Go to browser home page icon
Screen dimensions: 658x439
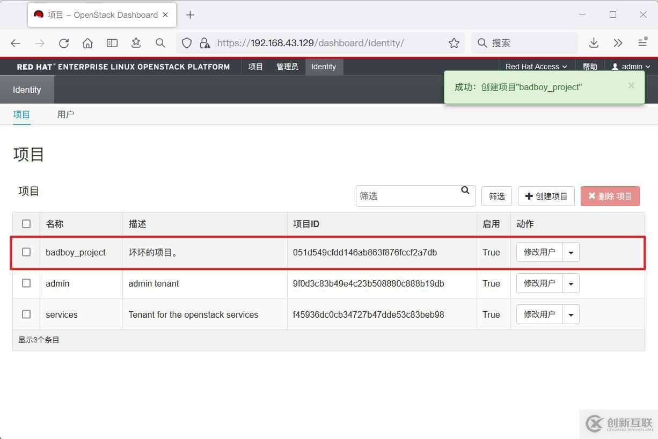[87, 43]
